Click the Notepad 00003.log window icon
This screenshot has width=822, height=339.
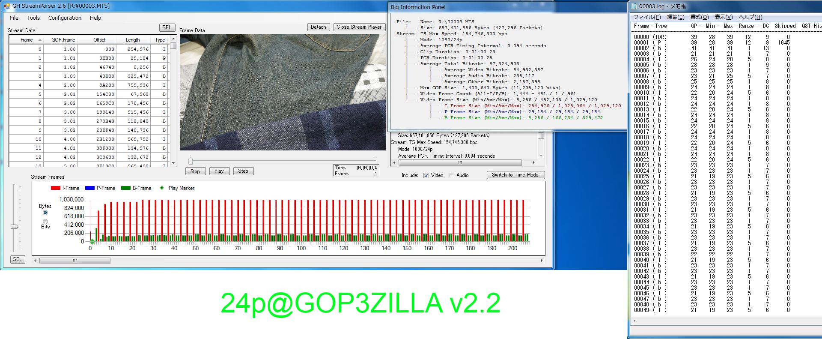click(x=633, y=6)
